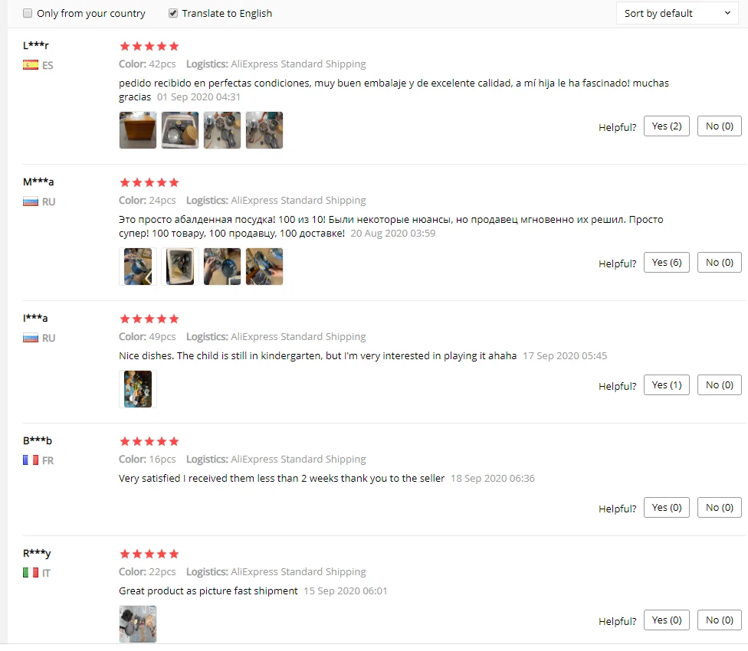Click the France flag icon under B***b
This screenshot has height=651, width=748.
(x=31, y=460)
